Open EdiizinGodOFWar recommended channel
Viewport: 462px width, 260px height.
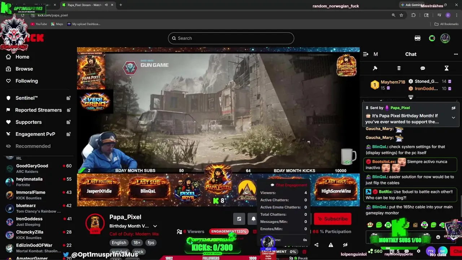coord(39,248)
